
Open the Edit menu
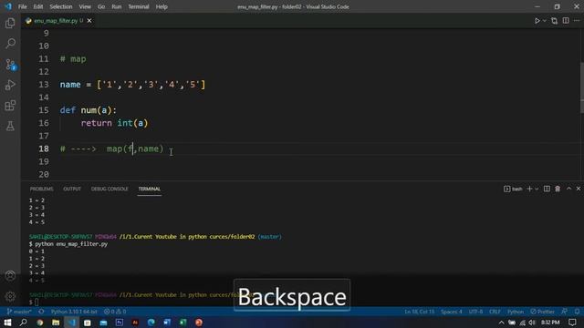pyautogui.click(x=38, y=6)
